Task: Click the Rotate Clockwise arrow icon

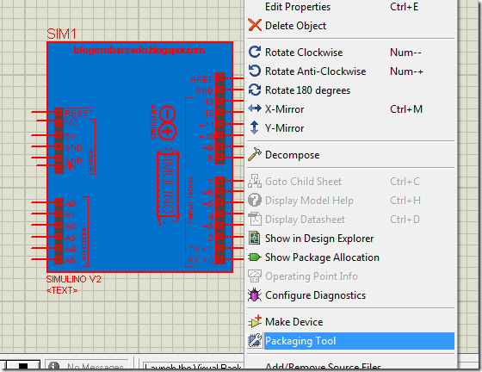Action: click(x=255, y=52)
